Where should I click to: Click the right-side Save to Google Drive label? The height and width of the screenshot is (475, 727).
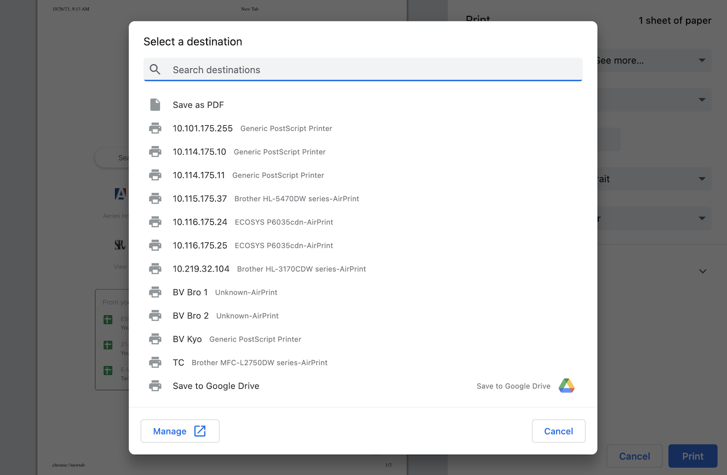click(x=513, y=386)
